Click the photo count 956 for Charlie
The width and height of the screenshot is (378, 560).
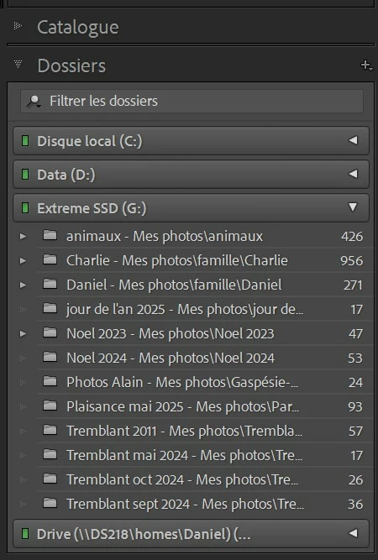click(x=352, y=261)
